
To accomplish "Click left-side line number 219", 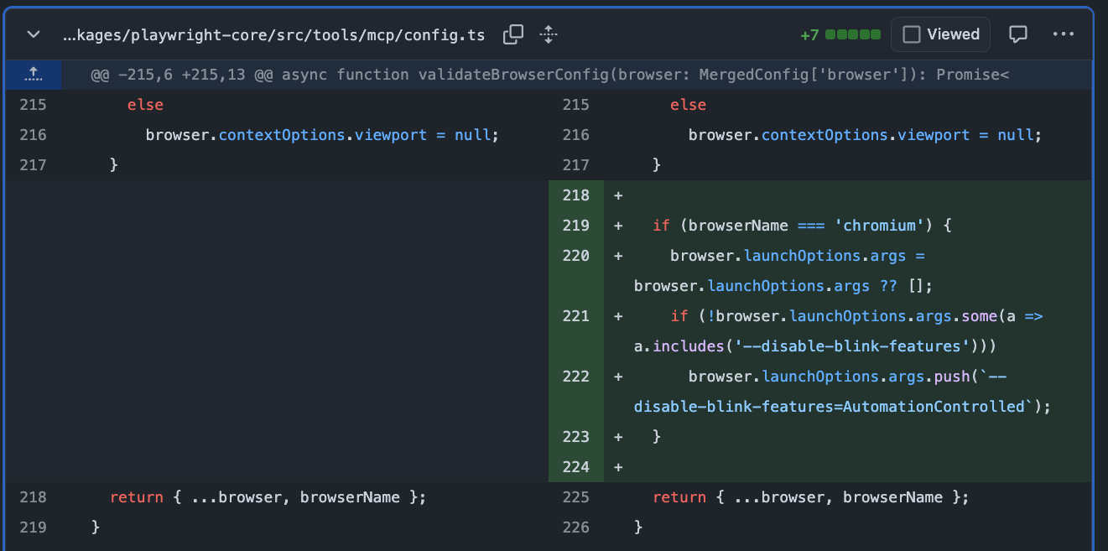I will (x=33, y=528).
